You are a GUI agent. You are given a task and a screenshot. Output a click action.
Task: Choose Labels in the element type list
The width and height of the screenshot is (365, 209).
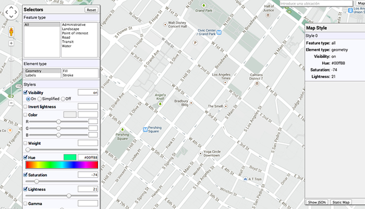click(31, 75)
